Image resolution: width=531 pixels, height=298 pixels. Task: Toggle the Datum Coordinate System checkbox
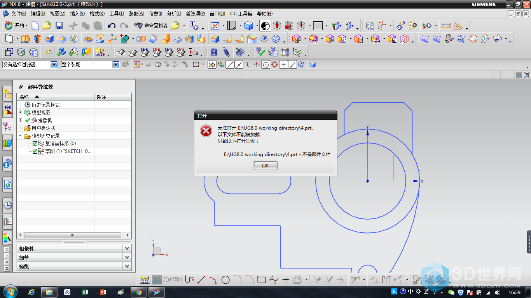35,144
